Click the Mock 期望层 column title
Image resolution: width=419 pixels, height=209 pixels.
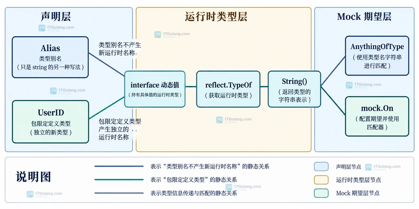364,16
